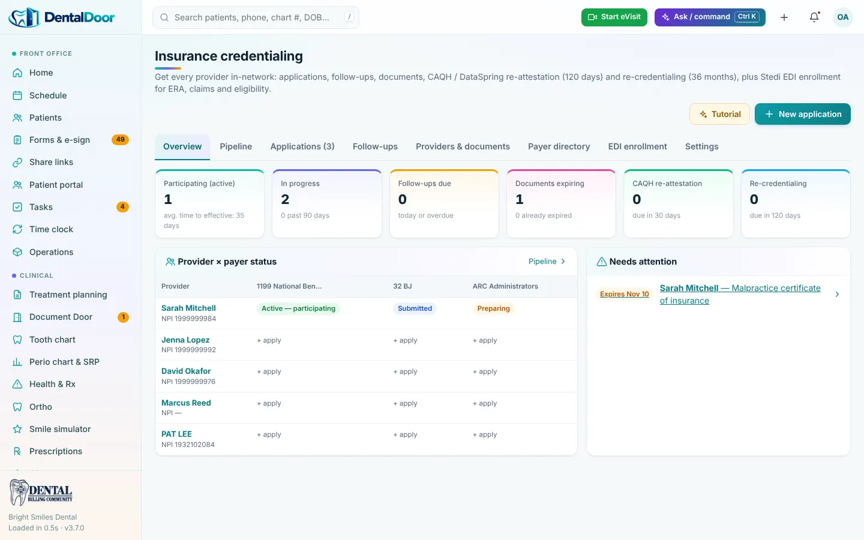864x540 pixels.
Task: Open the credentialing Settings tab
Action: (701, 146)
